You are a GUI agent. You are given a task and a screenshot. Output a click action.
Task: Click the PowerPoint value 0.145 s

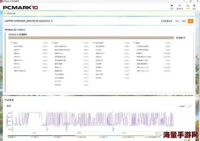click(127, 53)
